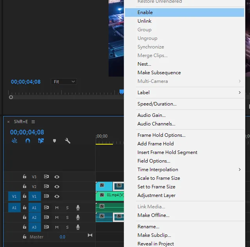The height and width of the screenshot is (247, 250).
Task: Toggle track targeting for A3
Action: pyautogui.click(x=35, y=227)
